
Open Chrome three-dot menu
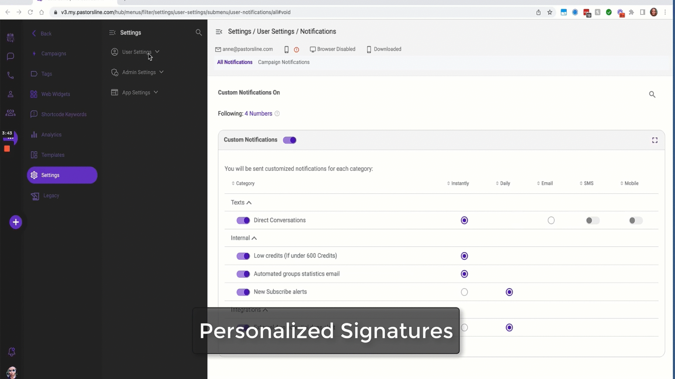point(665,12)
